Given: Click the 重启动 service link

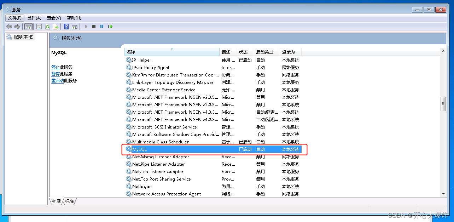Looking at the screenshot, I should (58, 81).
